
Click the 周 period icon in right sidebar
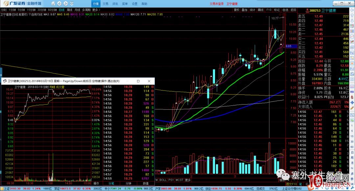coord(352,158)
